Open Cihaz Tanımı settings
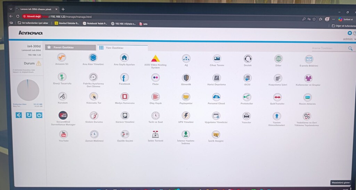The width and height of the screenshot is (356, 190). tap(217, 59)
